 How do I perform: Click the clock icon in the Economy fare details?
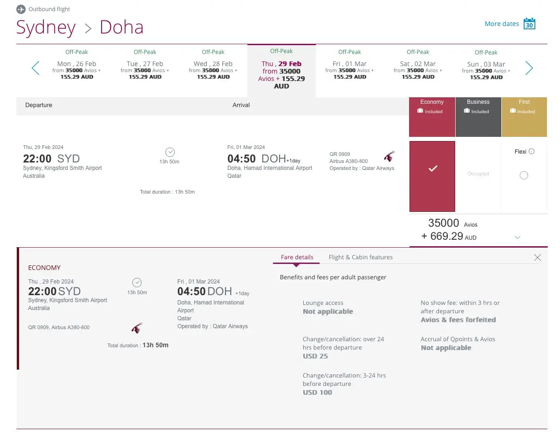[x=137, y=282]
